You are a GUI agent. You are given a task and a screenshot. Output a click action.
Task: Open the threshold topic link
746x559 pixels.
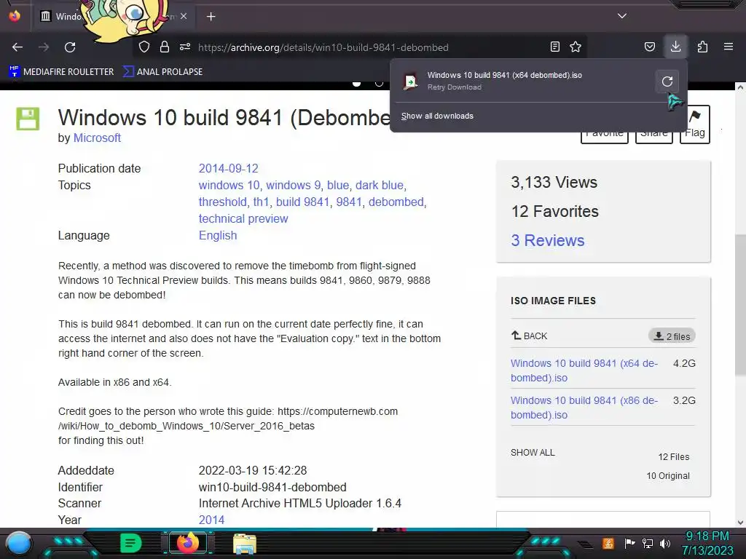[222, 202]
